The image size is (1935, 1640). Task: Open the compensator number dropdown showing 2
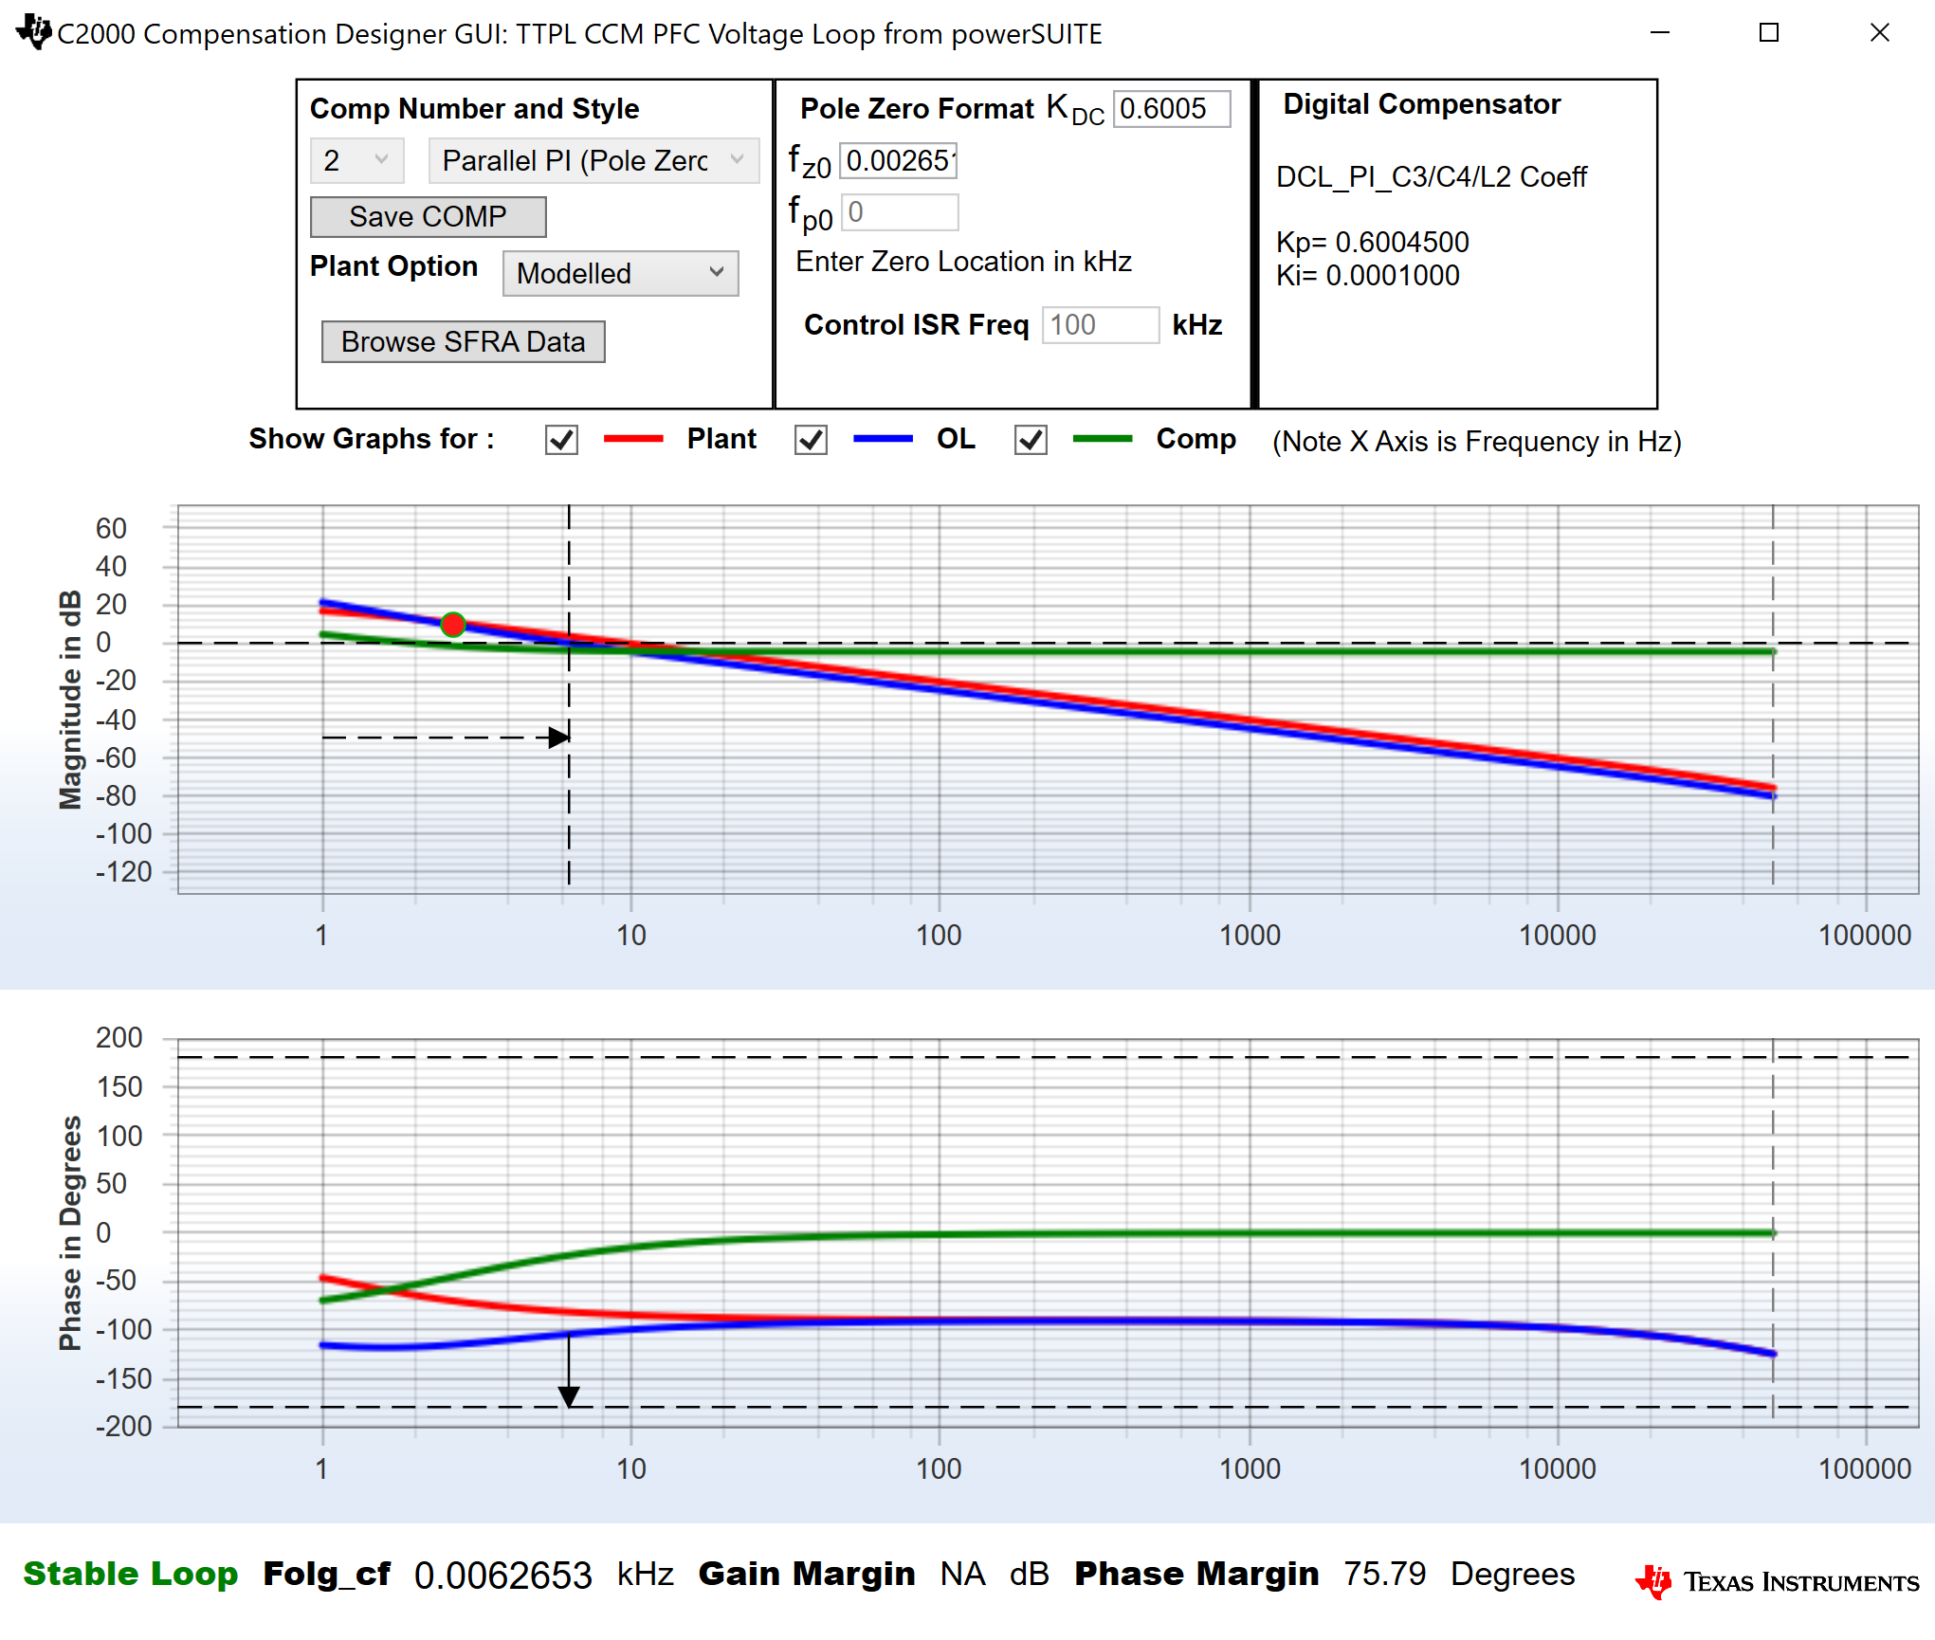(356, 160)
